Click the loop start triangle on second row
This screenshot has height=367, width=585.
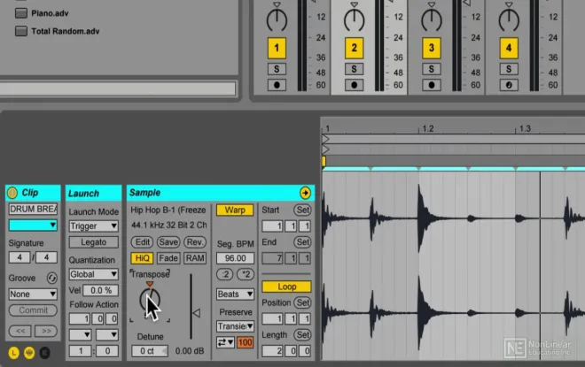325,149
